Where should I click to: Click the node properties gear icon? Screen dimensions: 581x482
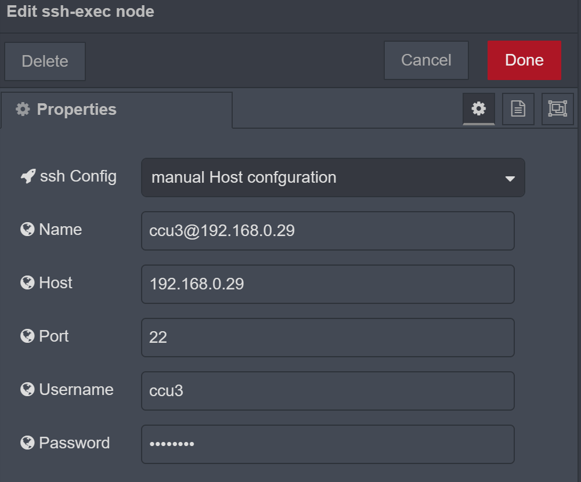pyautogui.click(x=478, y=108)
